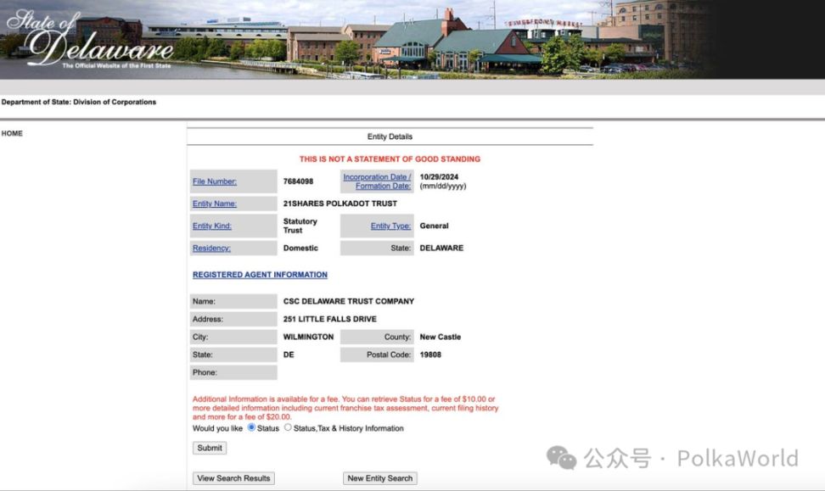This screenshot has height=491, width=825.
Task: Click the State of Delaware logo
Action: coord(89,39)
